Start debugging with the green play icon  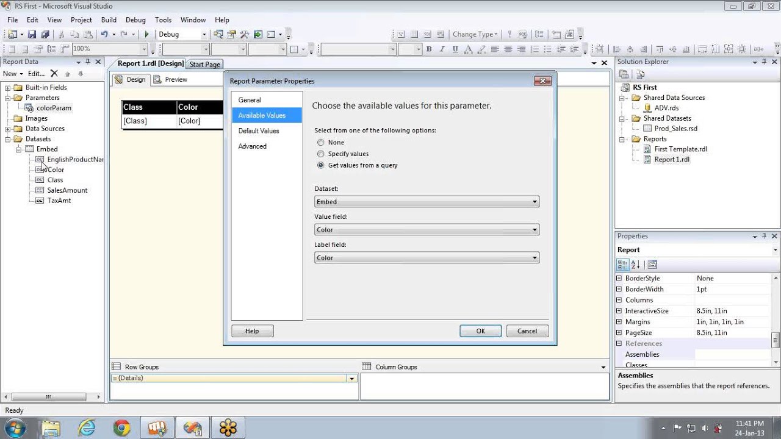click(x=146, y=35)
